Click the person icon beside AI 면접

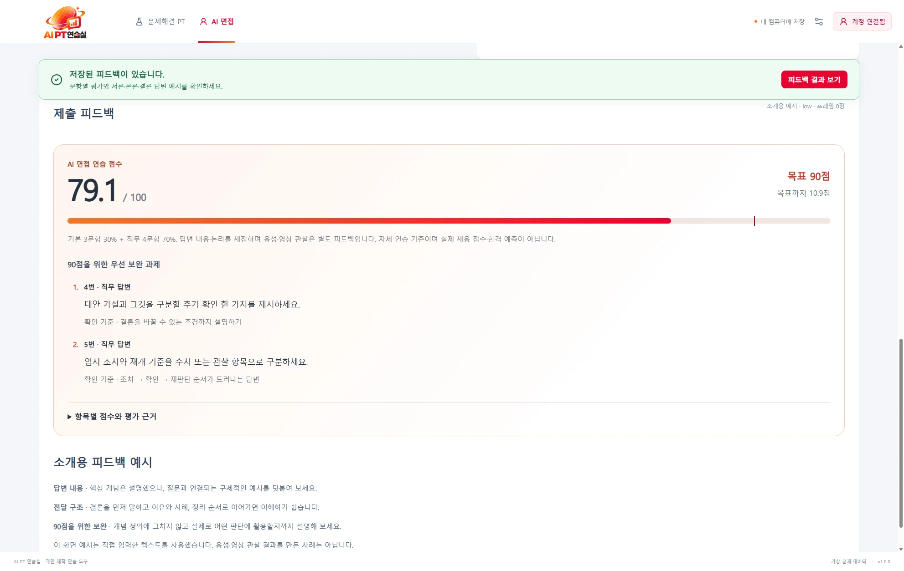(x=203, y=21)
